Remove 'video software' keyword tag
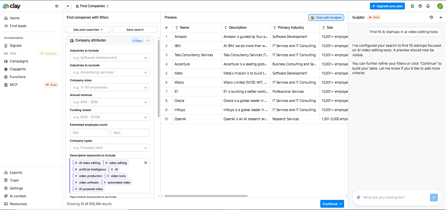Image resolution: width=446 pixels, height=210 pixels. click(x=76, y=182)
